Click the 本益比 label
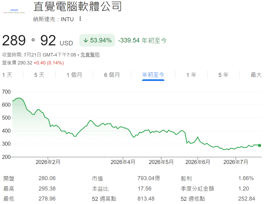Viewport: 265px width, 204px height. pyautogui.click(x=100, y=189)
